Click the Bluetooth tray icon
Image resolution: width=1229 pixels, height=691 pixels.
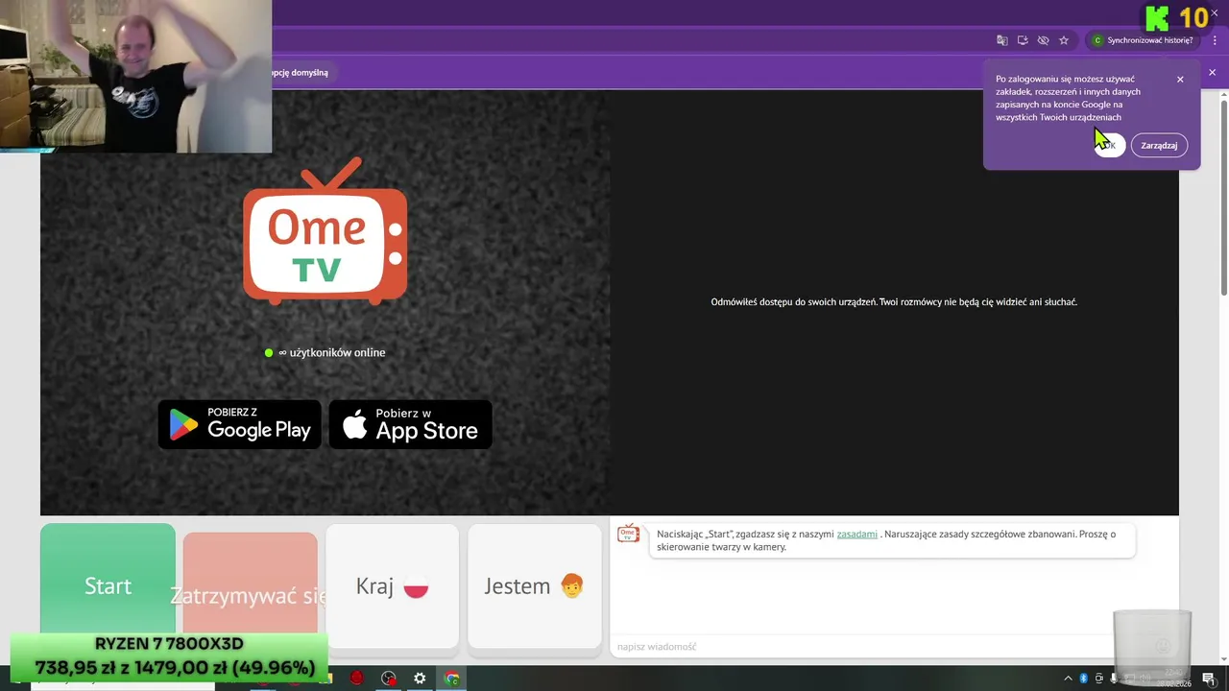[x=1084, y=679]
